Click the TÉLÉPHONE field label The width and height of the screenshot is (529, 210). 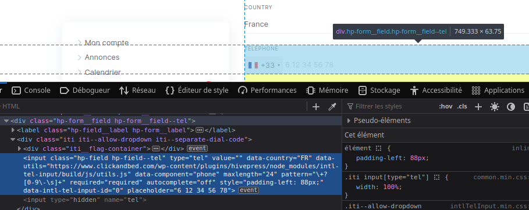pos(261,49)
